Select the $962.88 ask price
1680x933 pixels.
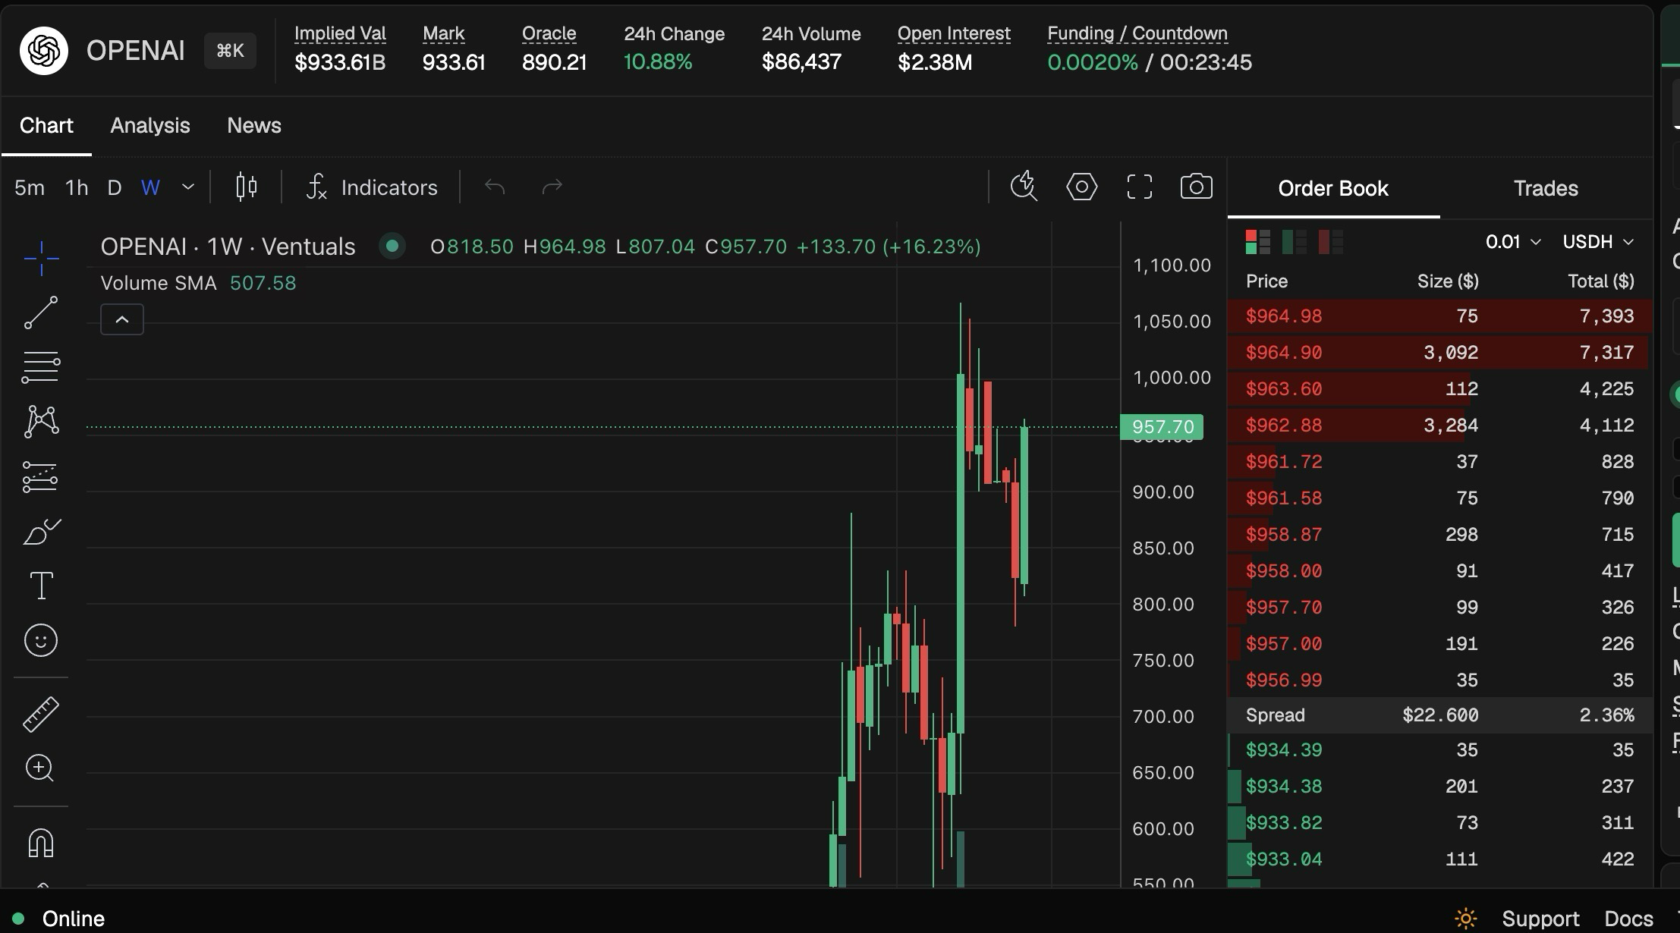1284,426
